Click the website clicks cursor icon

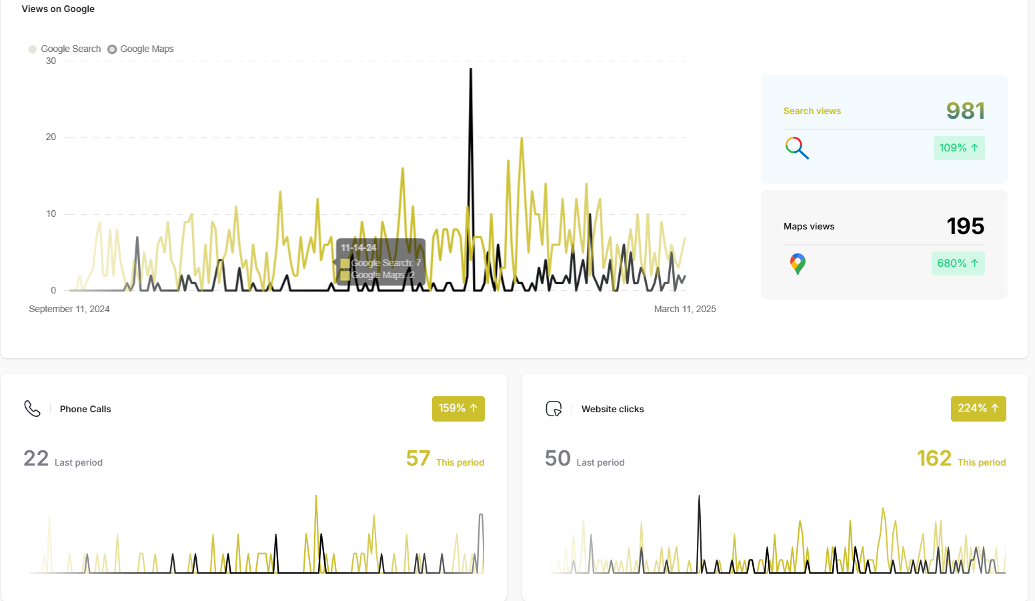(554, 409)
